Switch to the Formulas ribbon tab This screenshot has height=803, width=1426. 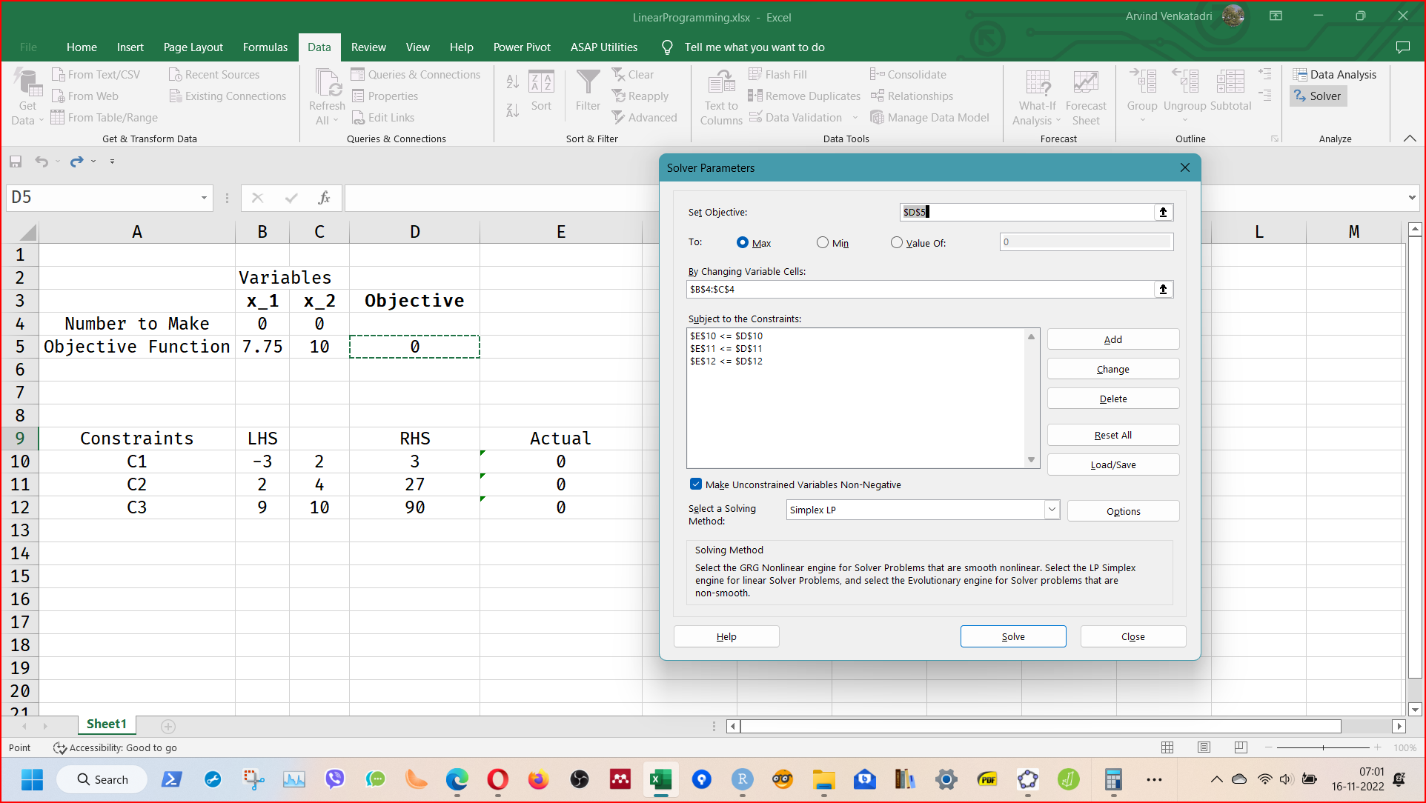click(x=265, y=47)
